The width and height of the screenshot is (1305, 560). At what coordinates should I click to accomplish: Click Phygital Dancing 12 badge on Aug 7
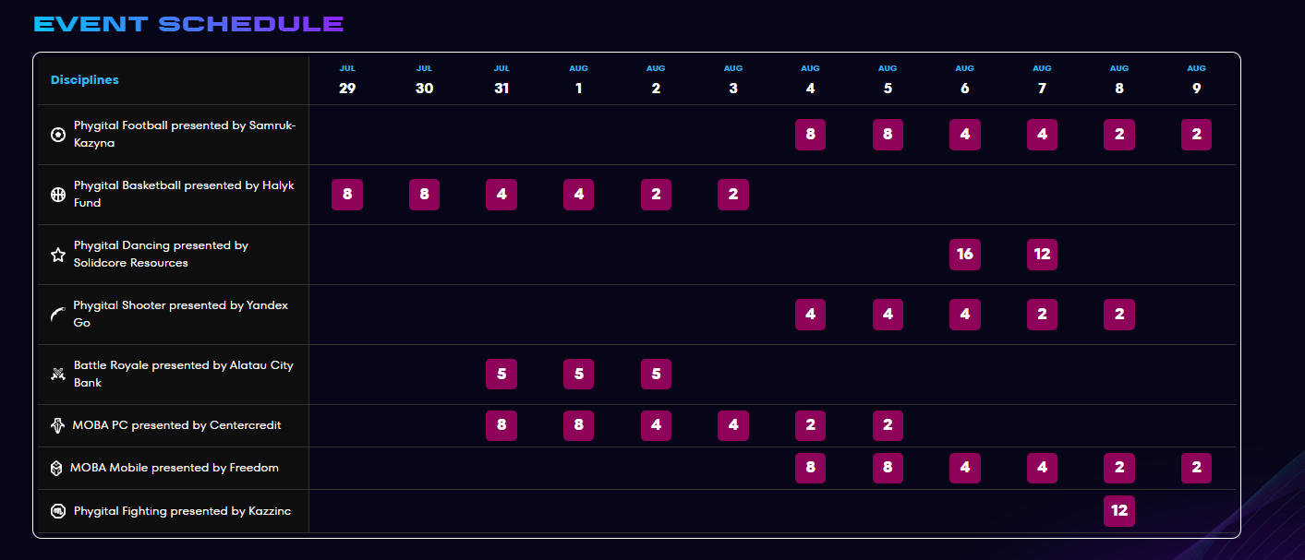tap(1042, 255)
